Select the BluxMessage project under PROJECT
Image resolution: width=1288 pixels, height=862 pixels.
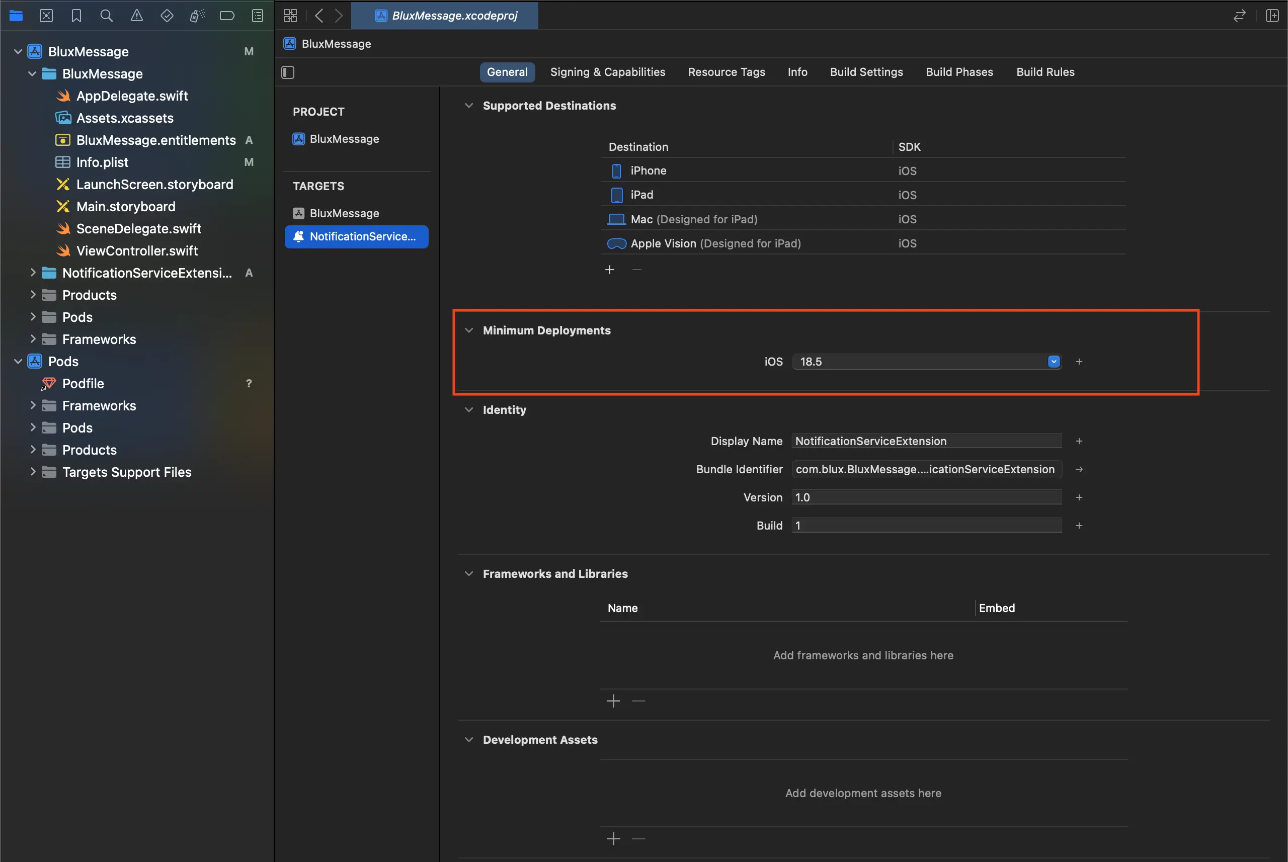pos(336,138)
